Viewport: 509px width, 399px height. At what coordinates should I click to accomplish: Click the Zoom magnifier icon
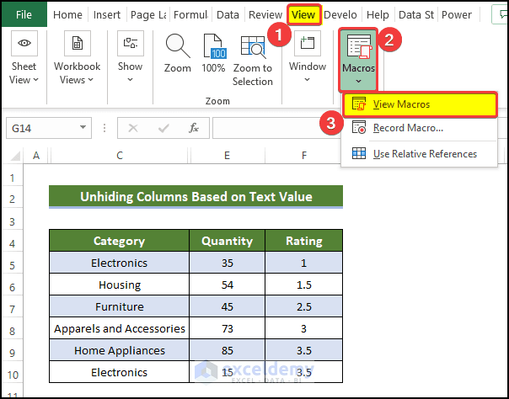pyautogui.click(x=177, y=46)
